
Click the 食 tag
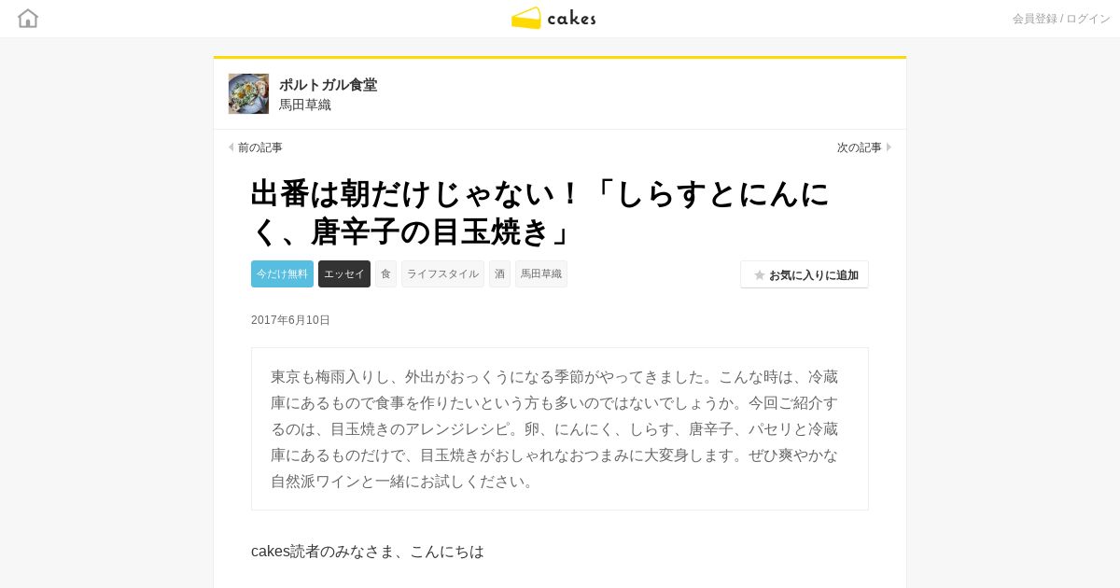point(385,273)
